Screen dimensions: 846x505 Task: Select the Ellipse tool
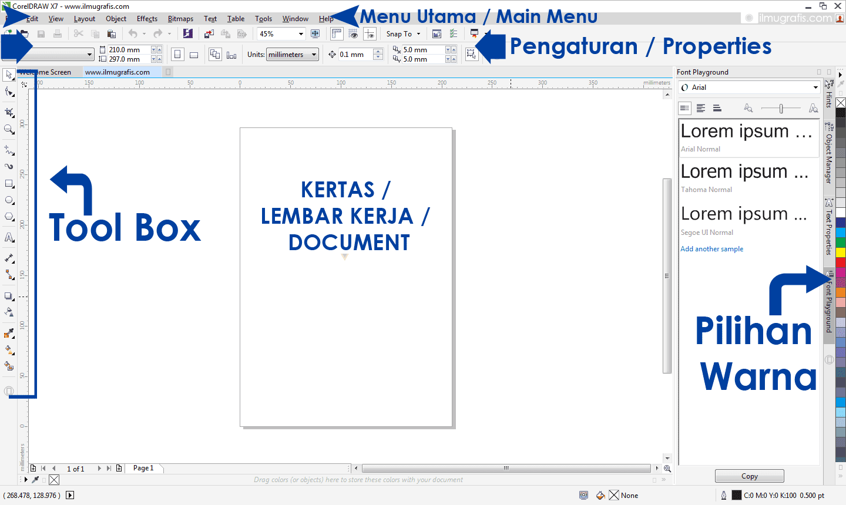(x=9, y=200)
